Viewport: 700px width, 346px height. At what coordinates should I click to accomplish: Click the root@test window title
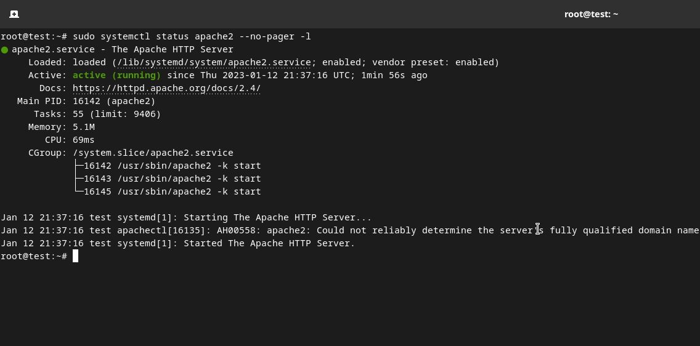590,14
